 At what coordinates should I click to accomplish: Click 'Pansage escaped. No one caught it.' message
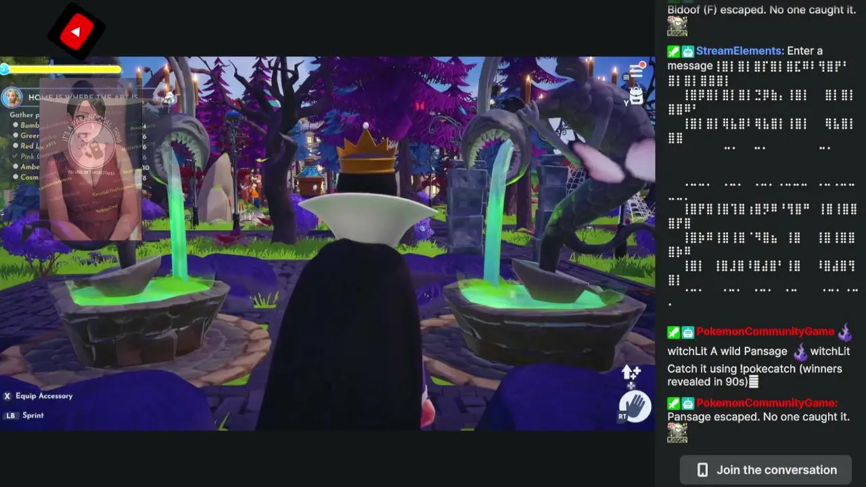(758, 417)
